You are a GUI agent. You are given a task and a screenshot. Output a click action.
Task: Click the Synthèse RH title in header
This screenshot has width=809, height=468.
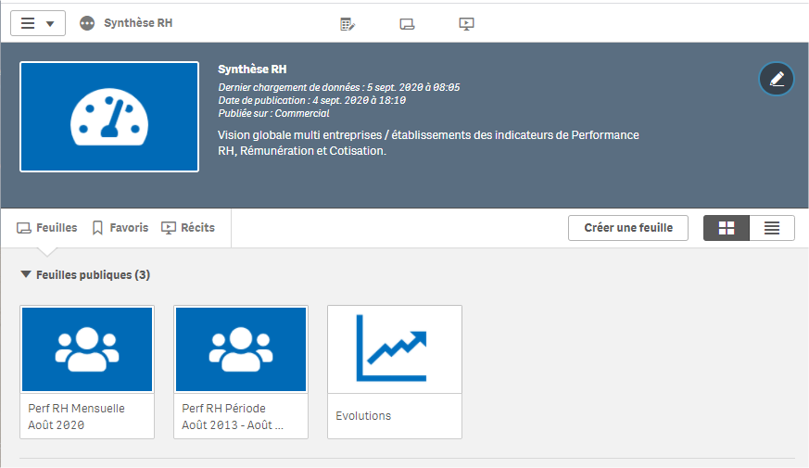(252, 70)
